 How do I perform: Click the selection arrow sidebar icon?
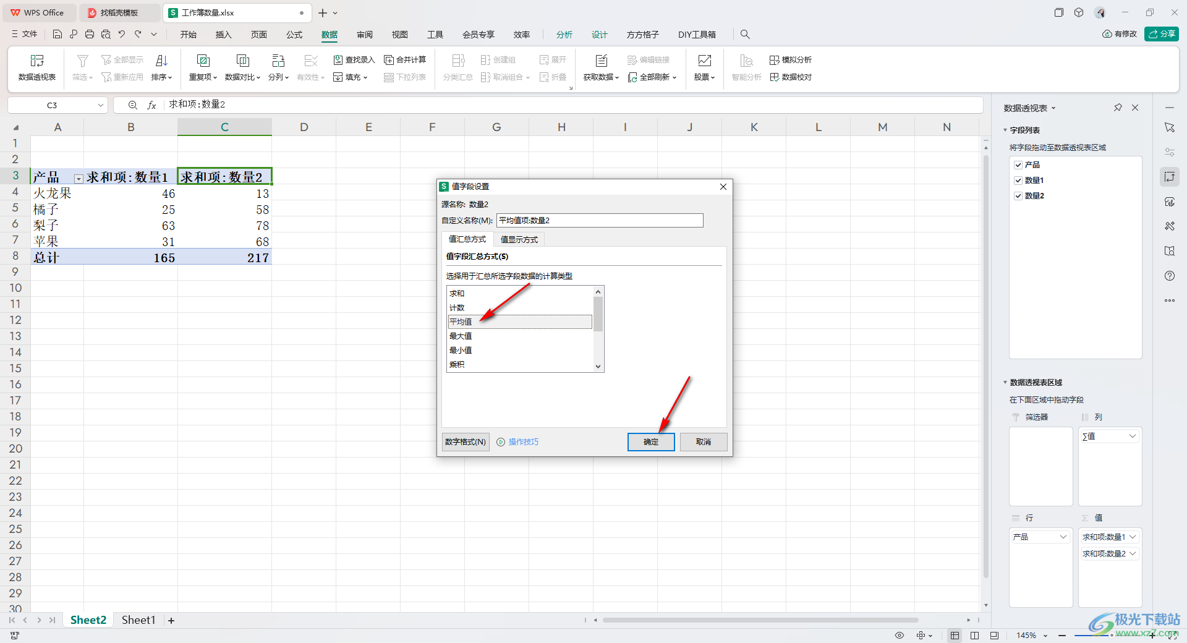pyautogui.click(x=1170, y=127)
